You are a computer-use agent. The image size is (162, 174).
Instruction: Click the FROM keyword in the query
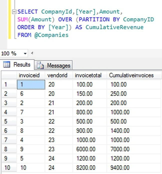pyautogui.click(x=24, y=35)
